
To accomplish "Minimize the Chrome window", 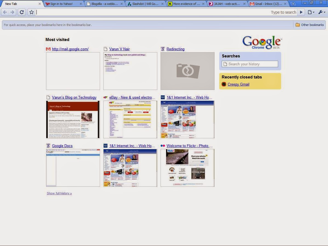I will tap(305, 3).
